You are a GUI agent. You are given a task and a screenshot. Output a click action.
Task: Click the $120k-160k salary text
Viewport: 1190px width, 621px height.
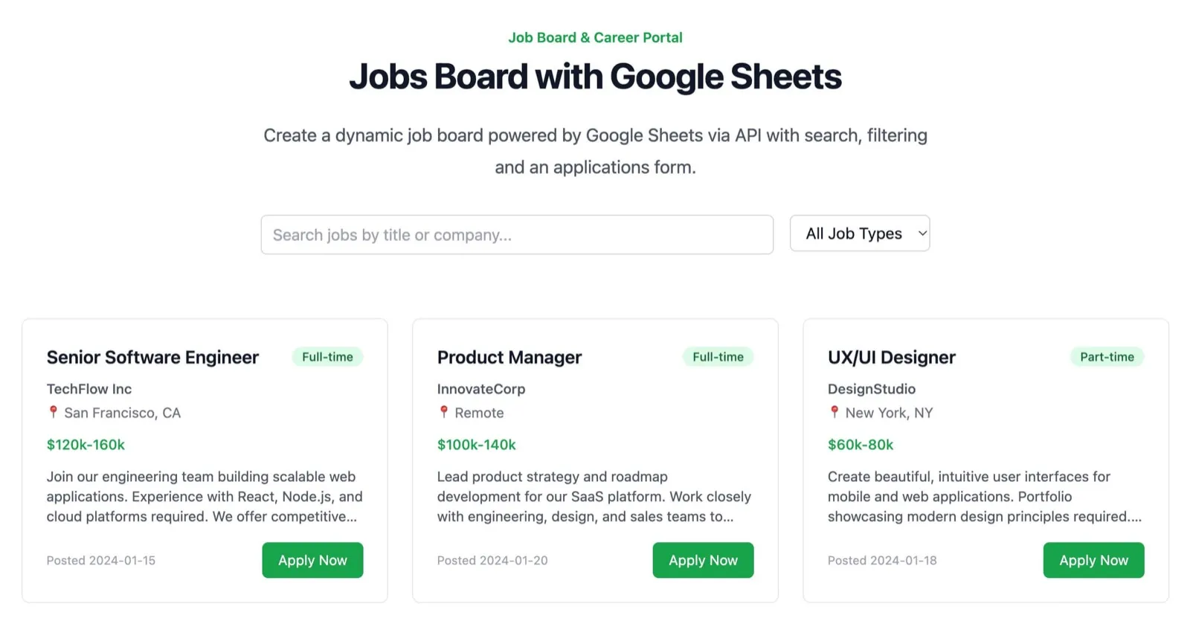[85, 445]
